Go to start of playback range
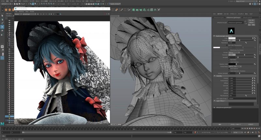The height and width of the screenshot is (140, 261). click(242, 128)
